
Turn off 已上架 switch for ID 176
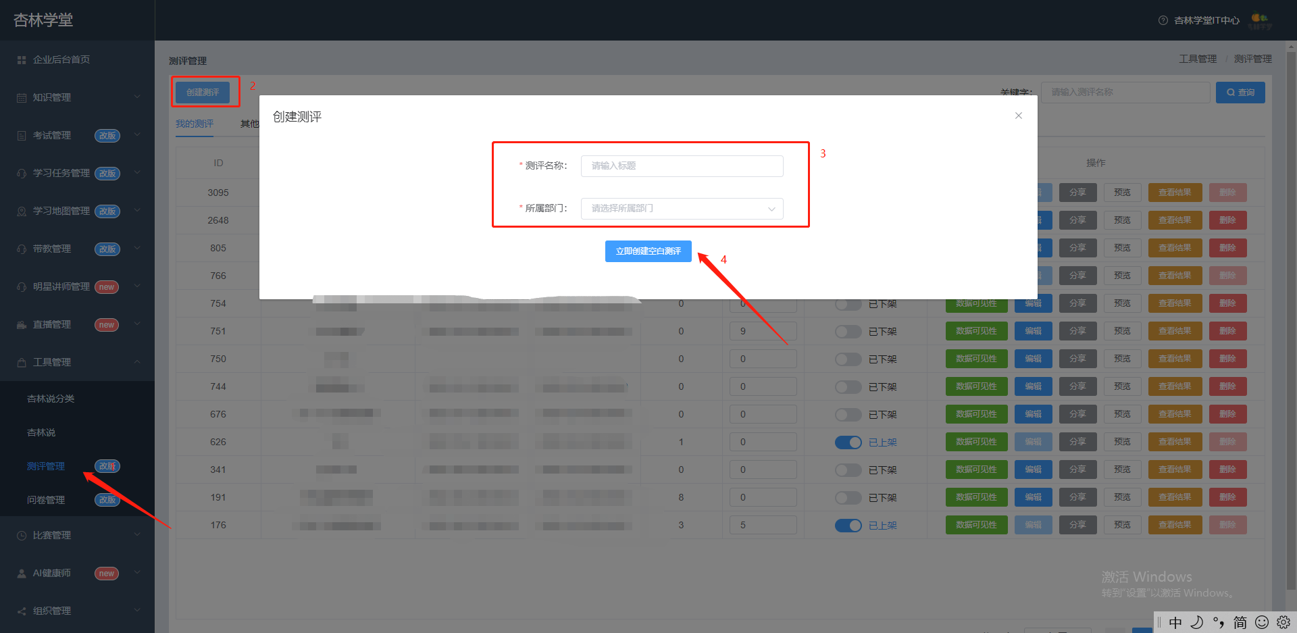[848, 526]
